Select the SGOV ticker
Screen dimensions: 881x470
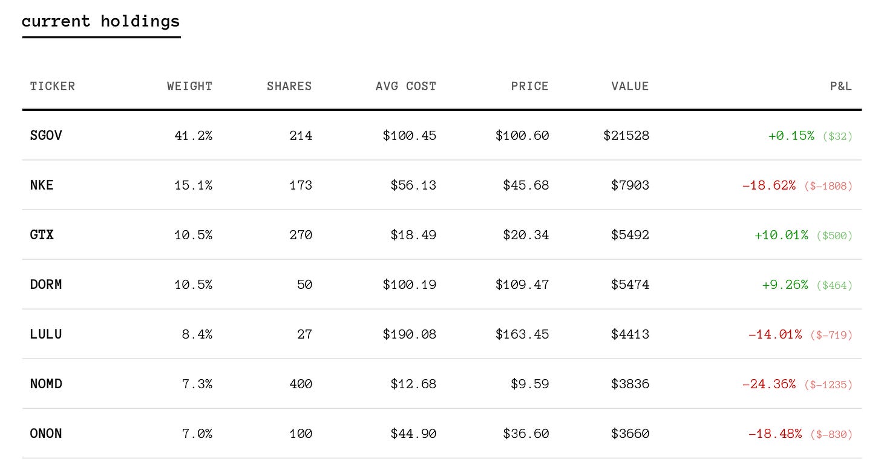[46, 136]
